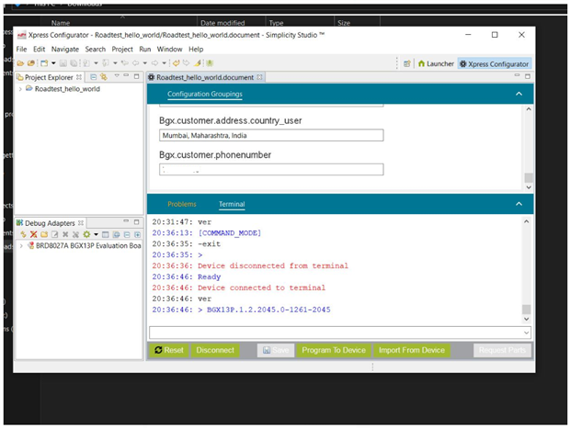This screenshot has height=428, width=570.
Task: Expand the Roadtest_hello_world project tree
Action: coord(21,90)
